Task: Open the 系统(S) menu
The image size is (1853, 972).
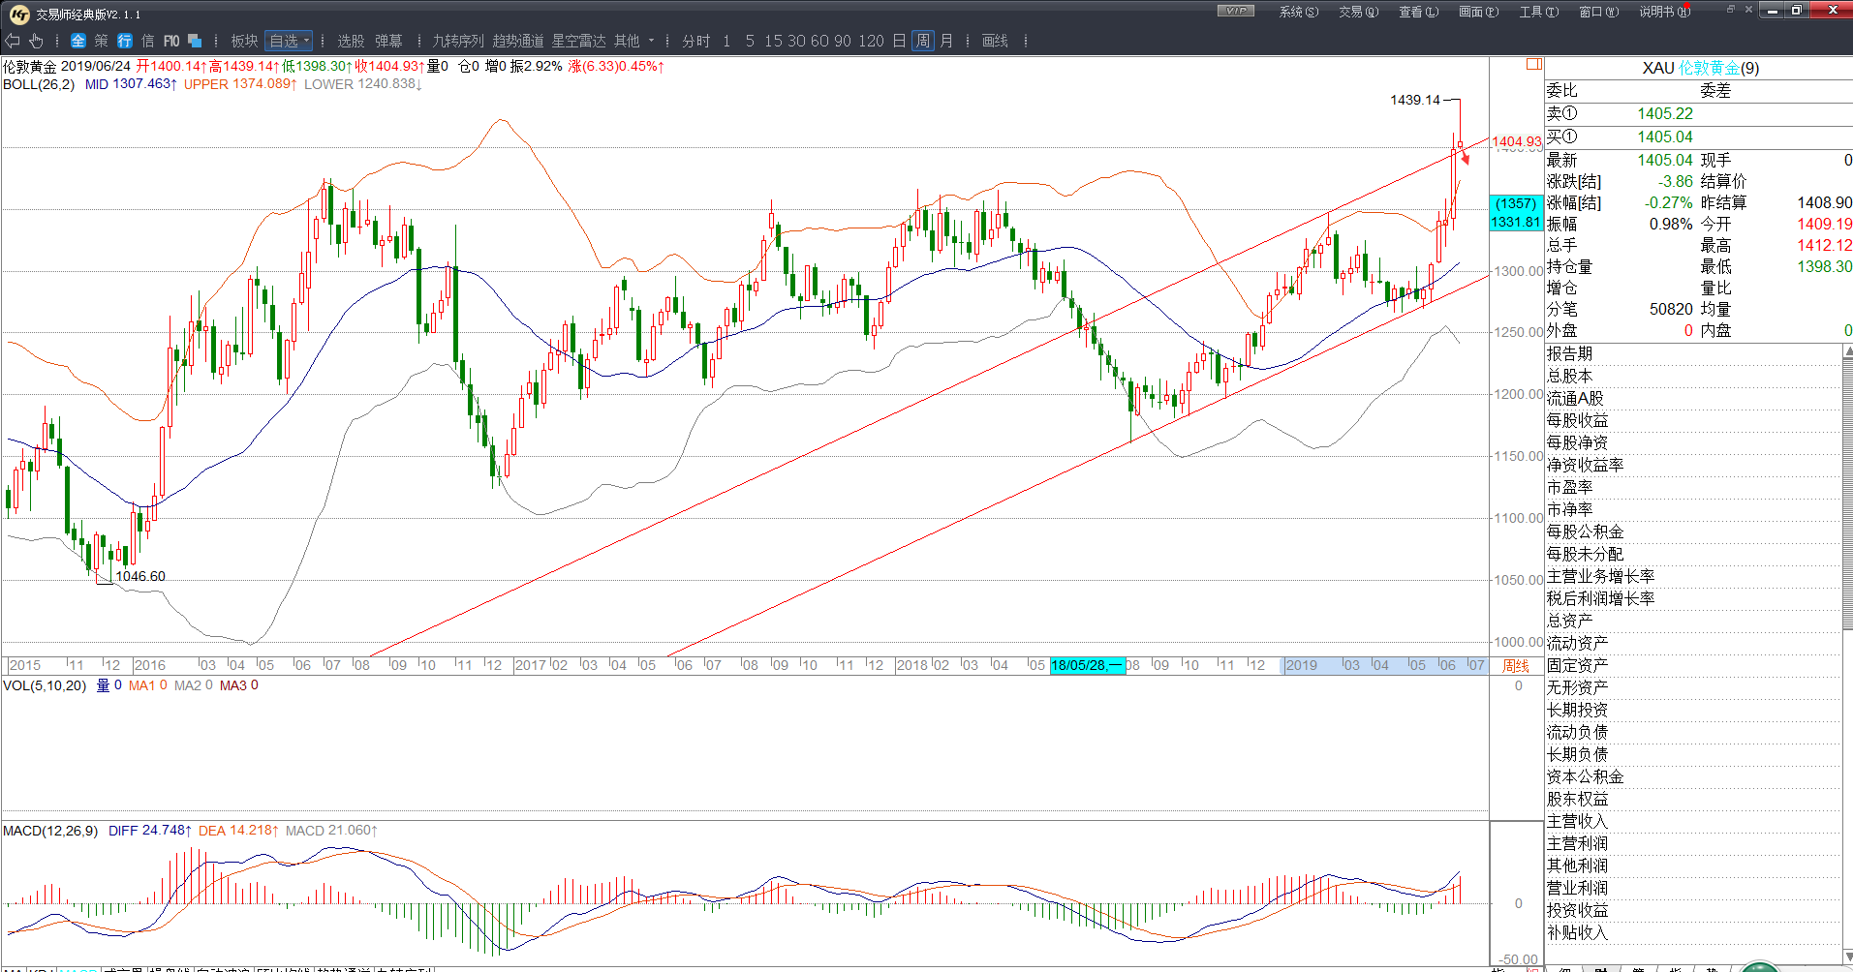Action: point(1298,12)
